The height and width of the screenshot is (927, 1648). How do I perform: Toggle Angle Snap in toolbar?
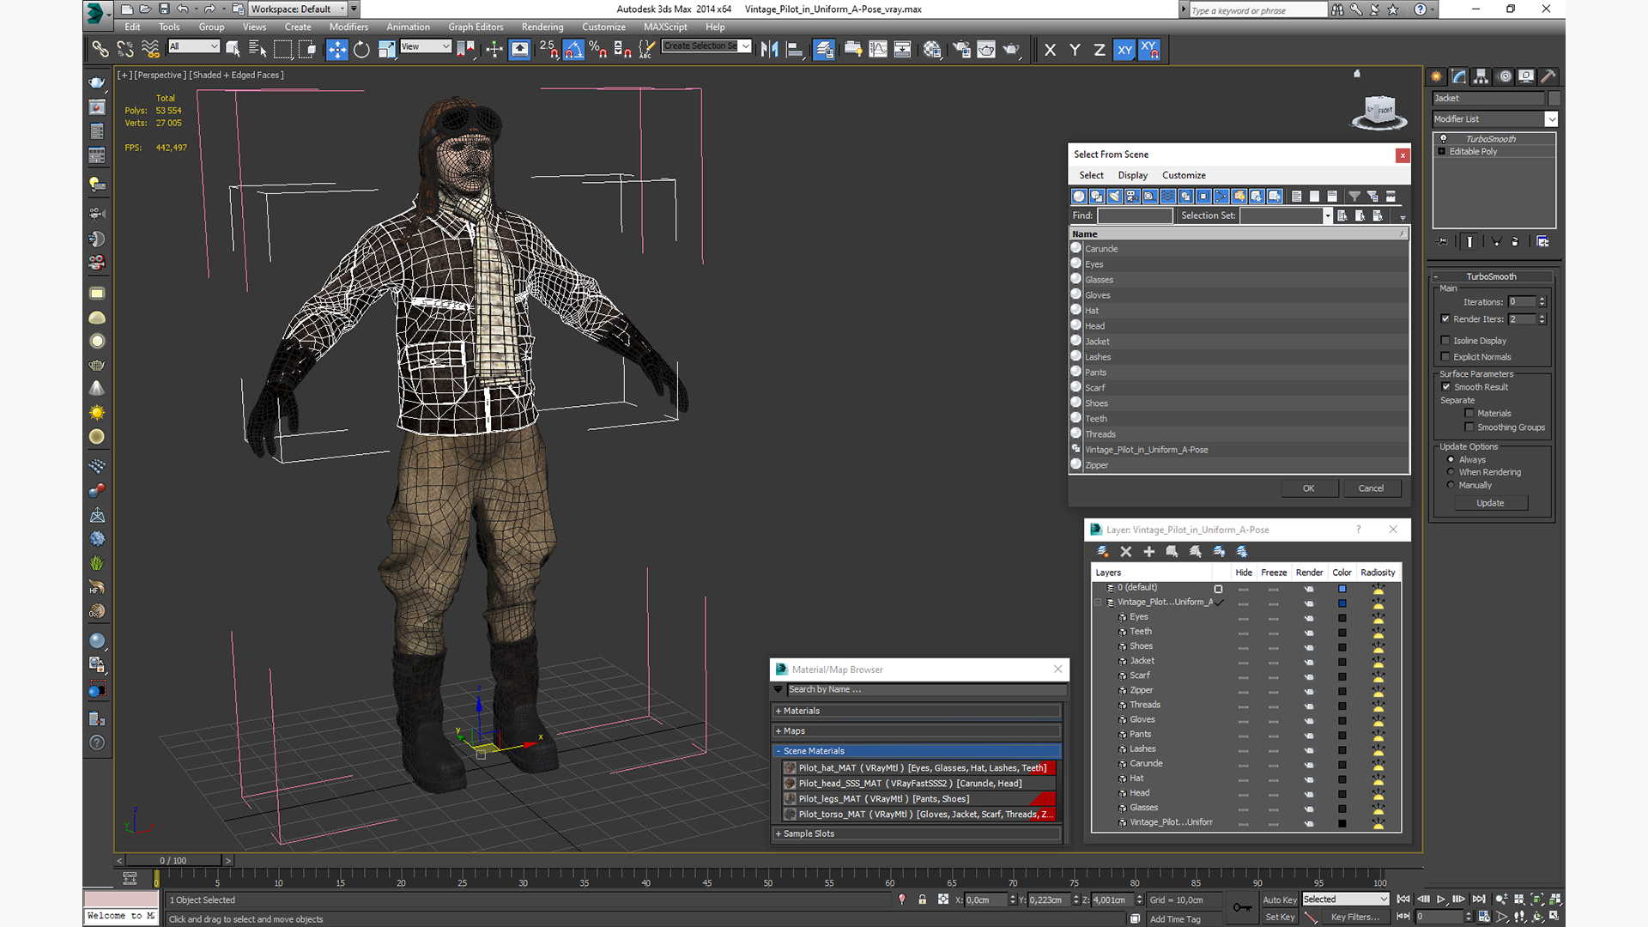click(573, 50)
